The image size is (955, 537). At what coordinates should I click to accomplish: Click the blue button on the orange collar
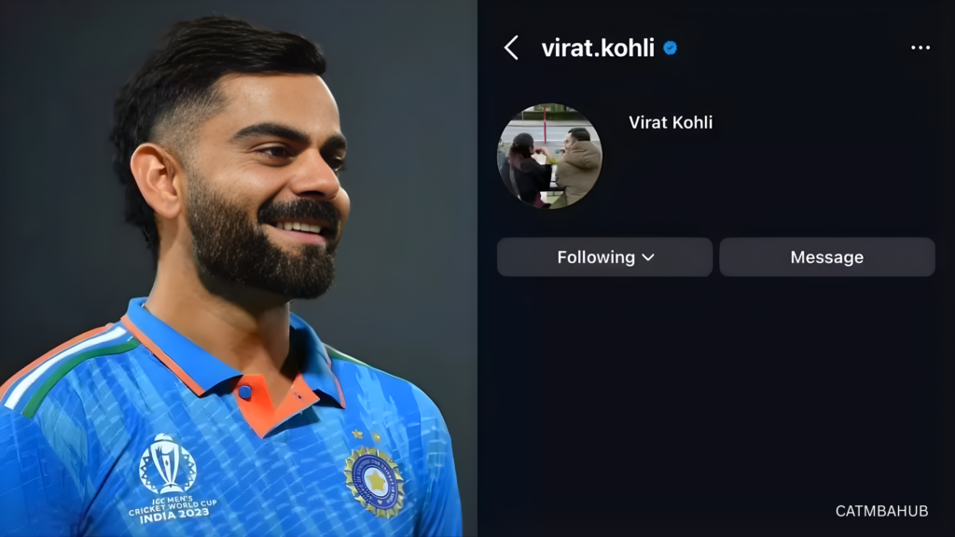(245, 392)
